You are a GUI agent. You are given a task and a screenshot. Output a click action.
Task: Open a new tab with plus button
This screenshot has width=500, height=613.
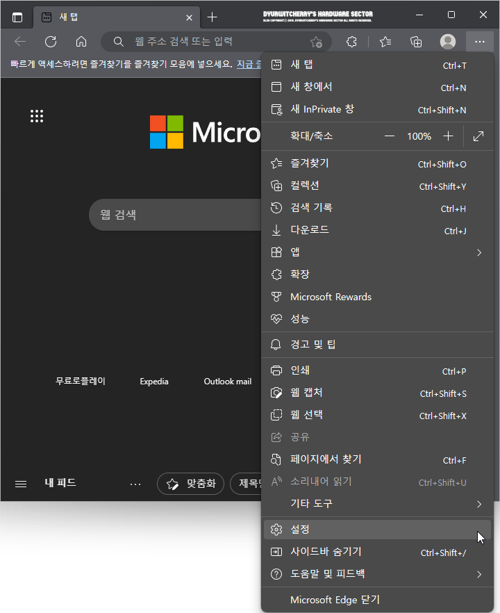coord(212,17)
